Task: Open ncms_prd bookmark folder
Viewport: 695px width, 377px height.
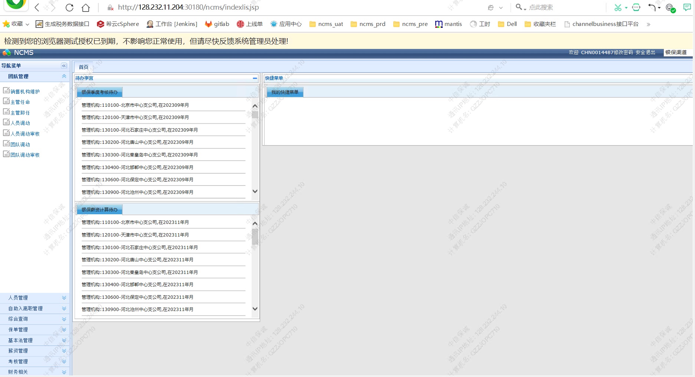Action: pyautogui.click(x=368, y=24)
